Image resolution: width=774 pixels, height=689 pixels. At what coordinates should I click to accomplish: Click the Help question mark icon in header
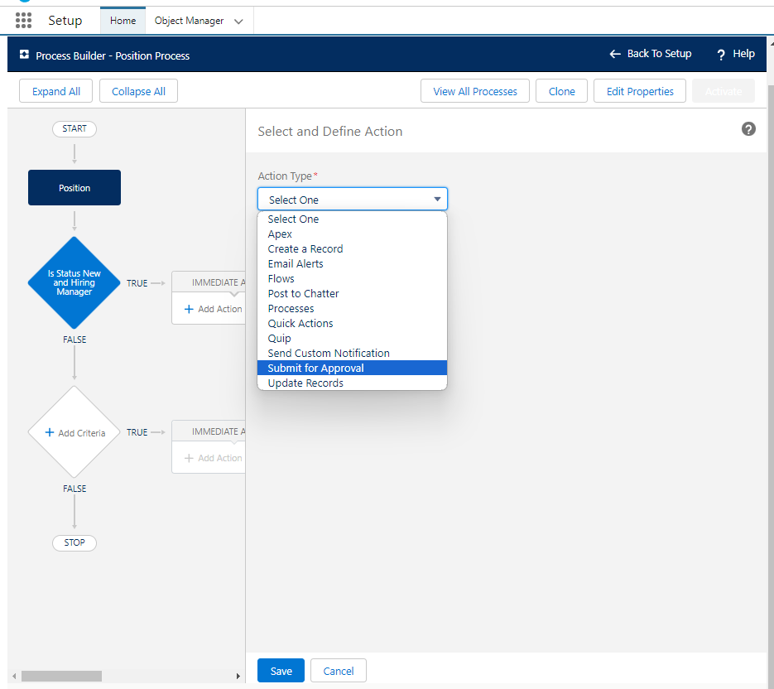(x=721, y=55)
